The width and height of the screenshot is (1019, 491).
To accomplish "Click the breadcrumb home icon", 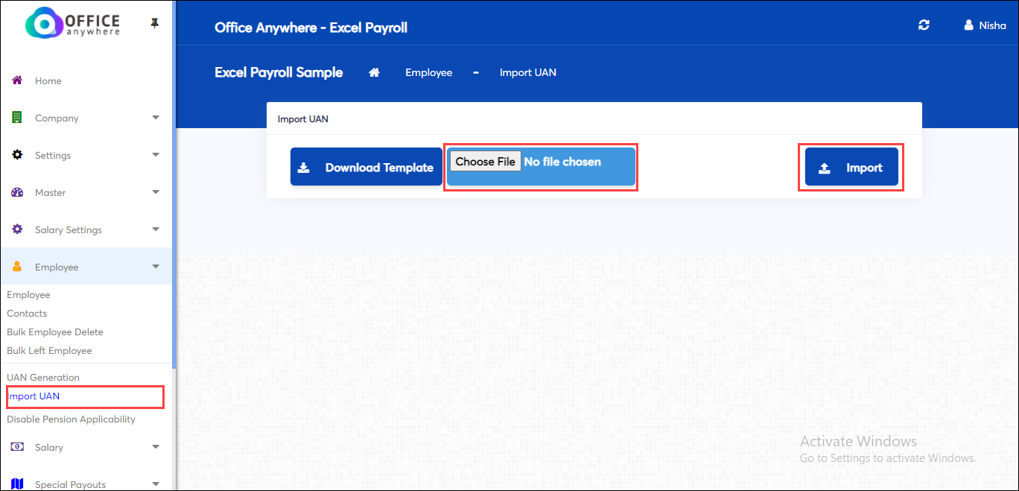I will point(375,72).
